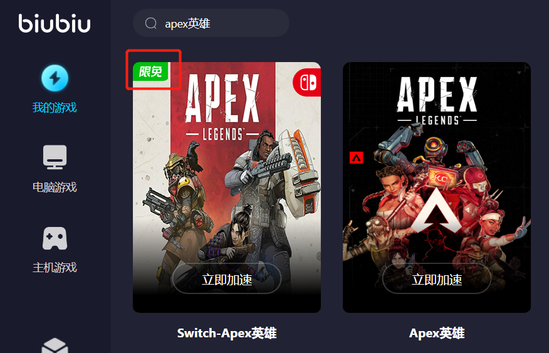Open the Apex英雄 PC cover thumbnail

click(437, 187)
